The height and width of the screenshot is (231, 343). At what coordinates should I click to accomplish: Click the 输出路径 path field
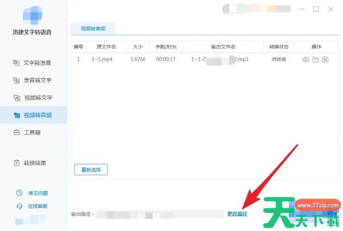click(160, 214)
